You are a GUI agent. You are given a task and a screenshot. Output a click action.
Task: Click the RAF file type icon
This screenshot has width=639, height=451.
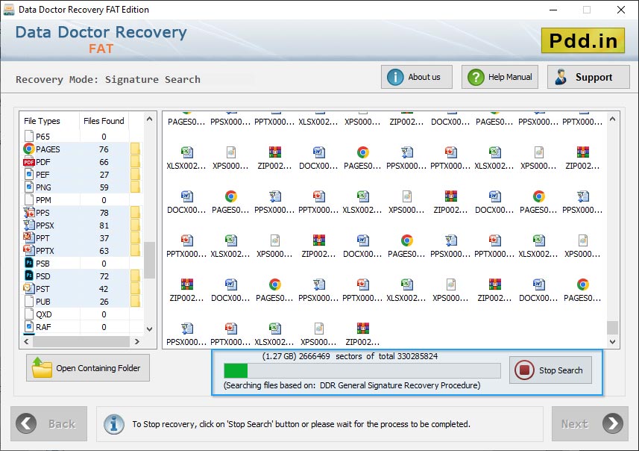(29, 326)
